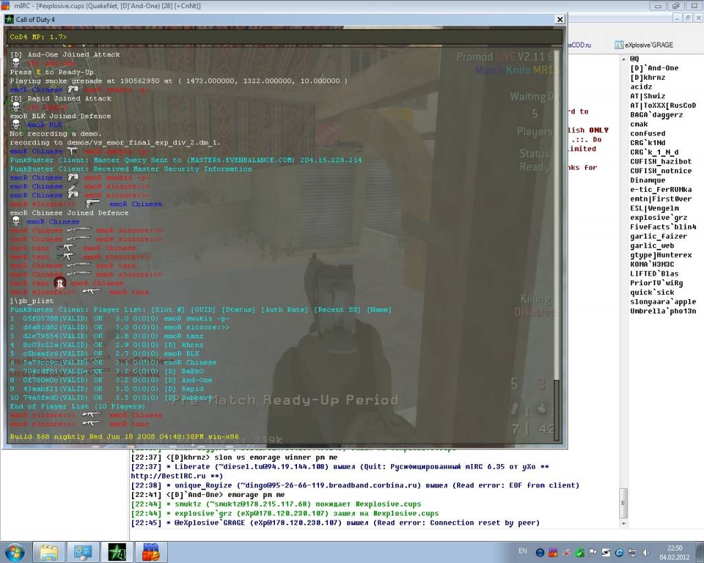
Task: Click the SteelSeries tray icon
Action: click(x=606, y=553)
